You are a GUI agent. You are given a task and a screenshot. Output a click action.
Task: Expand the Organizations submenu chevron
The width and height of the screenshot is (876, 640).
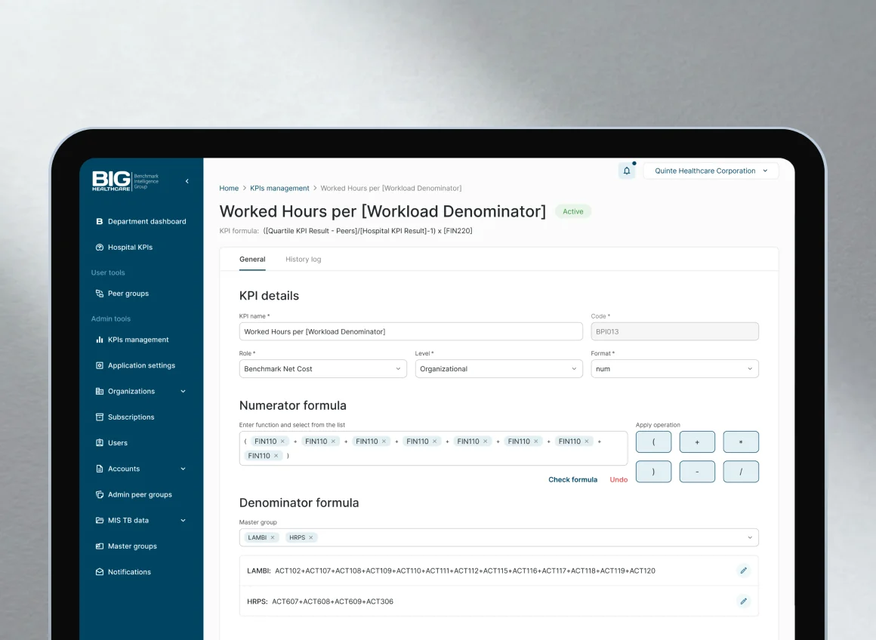coord(184,391)
